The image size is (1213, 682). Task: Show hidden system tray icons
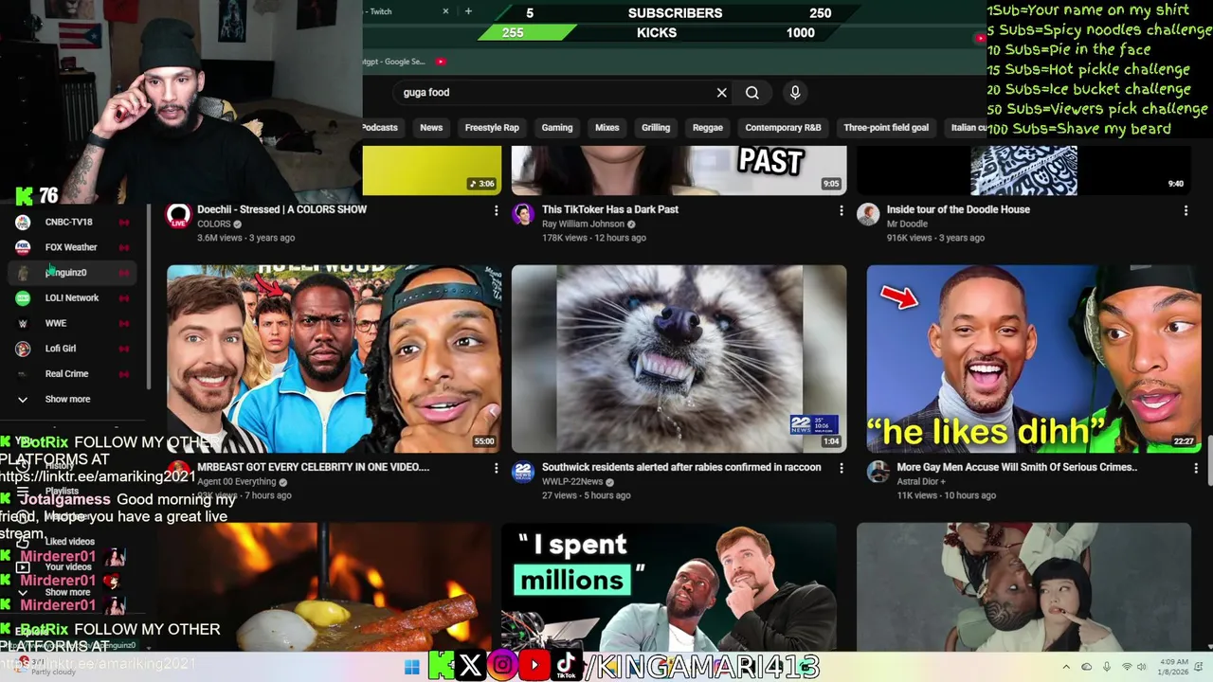(1066, 667)
